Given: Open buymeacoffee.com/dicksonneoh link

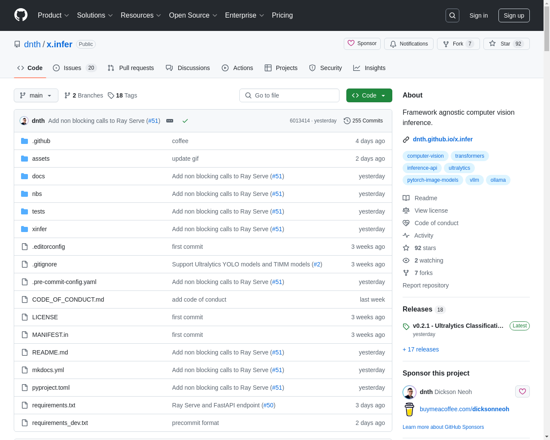Looking at the screenshot, I should [464, 409].
